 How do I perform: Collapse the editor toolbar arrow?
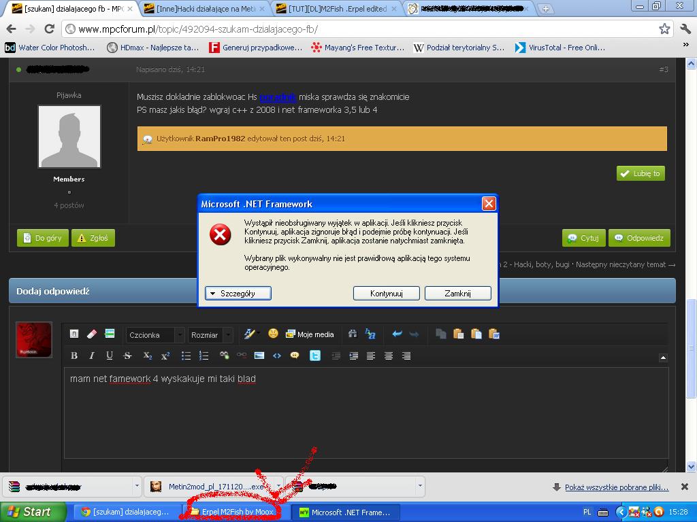coord(663,358)
